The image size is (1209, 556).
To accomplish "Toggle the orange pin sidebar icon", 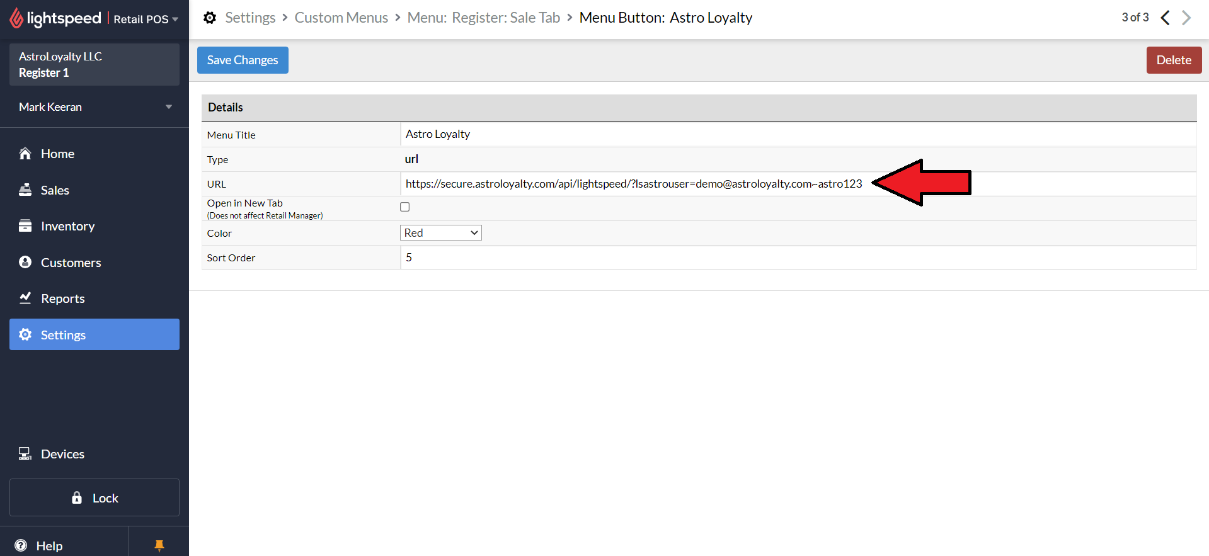I will click(159, 545).
